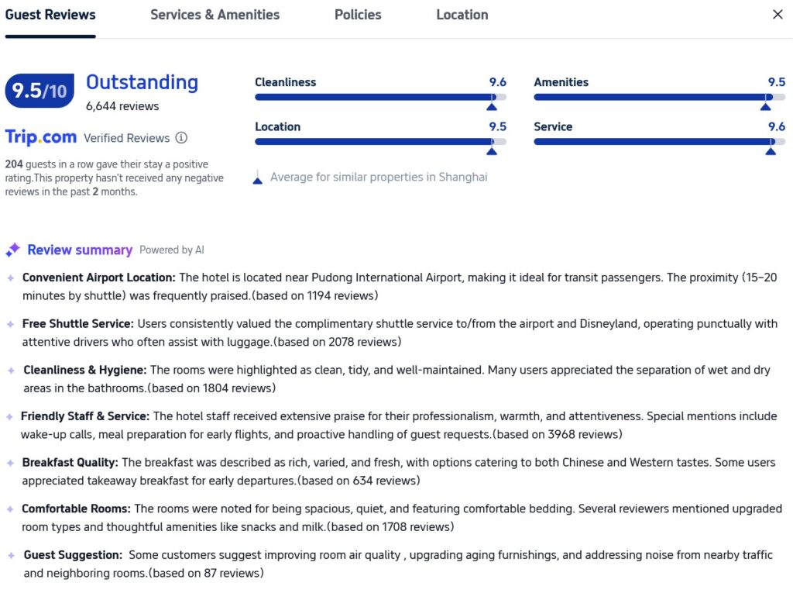793x600 pixels.
Task: Click the Trip.com logo
Action: [x=41, y=137]
